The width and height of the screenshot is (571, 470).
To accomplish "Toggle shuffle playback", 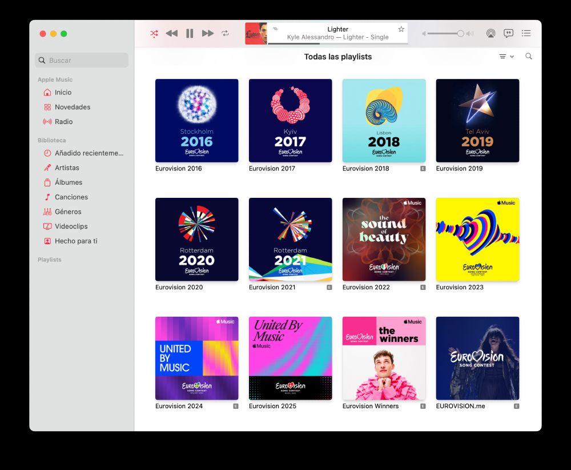I will (154, 34).
